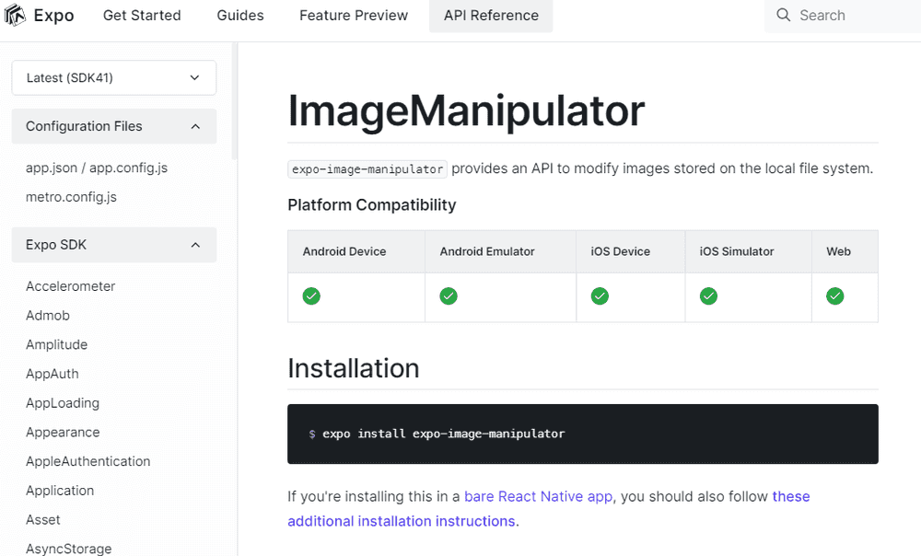
Task: Click the Android Emulator green checkmark
Action: 449,295
